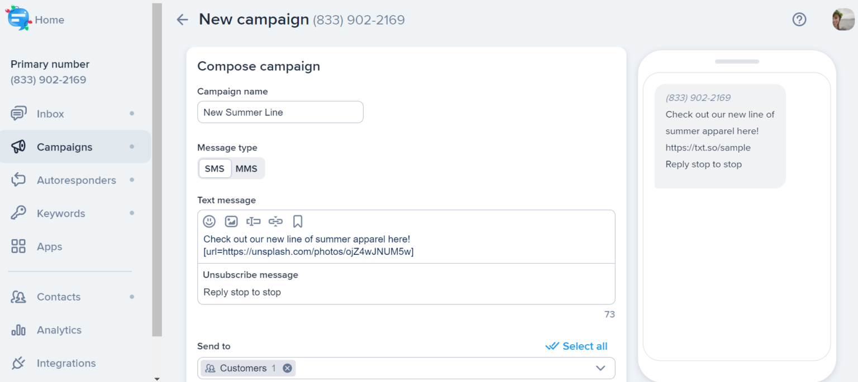
Task: Remove the Customers tag with its X icon
Action: [x=287, y=368]
